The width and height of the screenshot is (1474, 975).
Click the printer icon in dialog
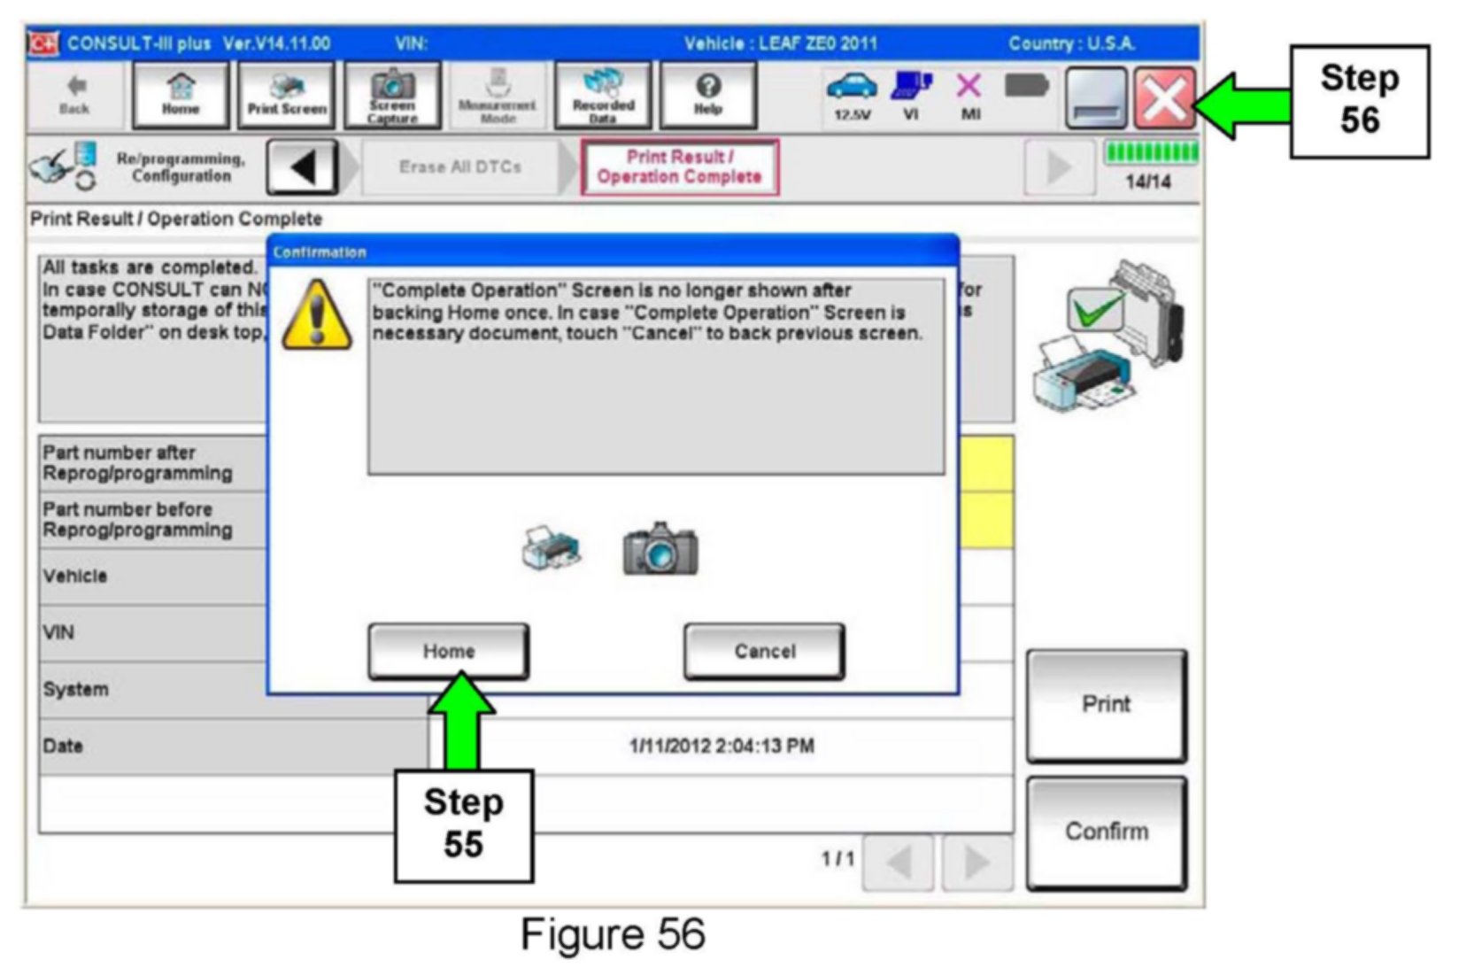[x=552, y=549]
